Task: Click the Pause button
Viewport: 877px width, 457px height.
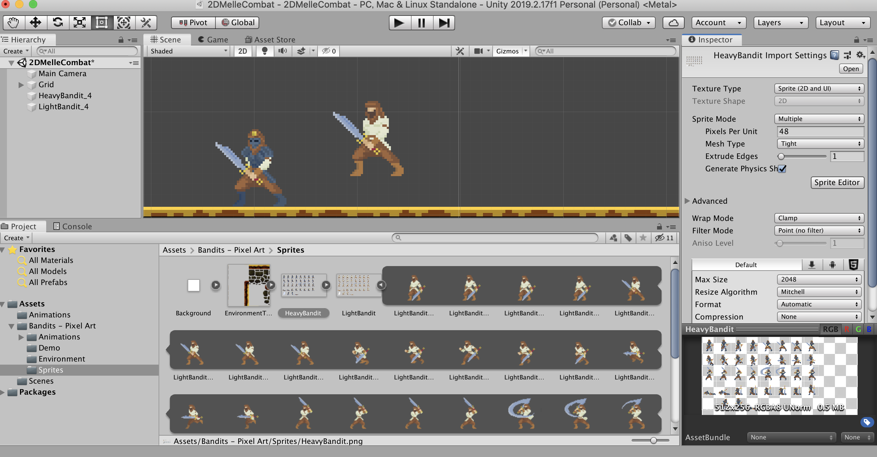Action: tap(422, 23)
